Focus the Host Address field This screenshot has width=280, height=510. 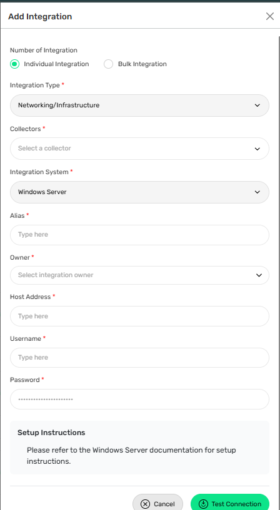point(139,316)
